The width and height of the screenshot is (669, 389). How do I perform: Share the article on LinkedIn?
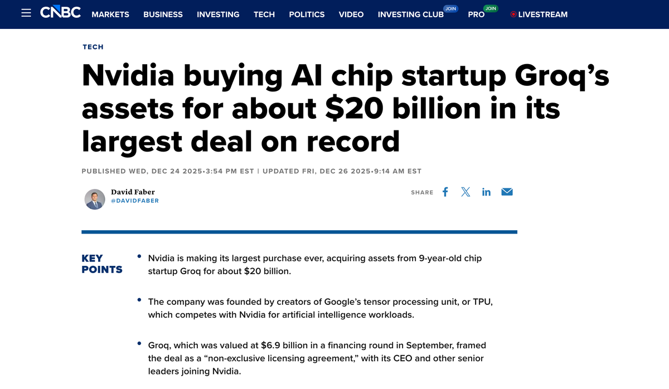pos(486,192)
